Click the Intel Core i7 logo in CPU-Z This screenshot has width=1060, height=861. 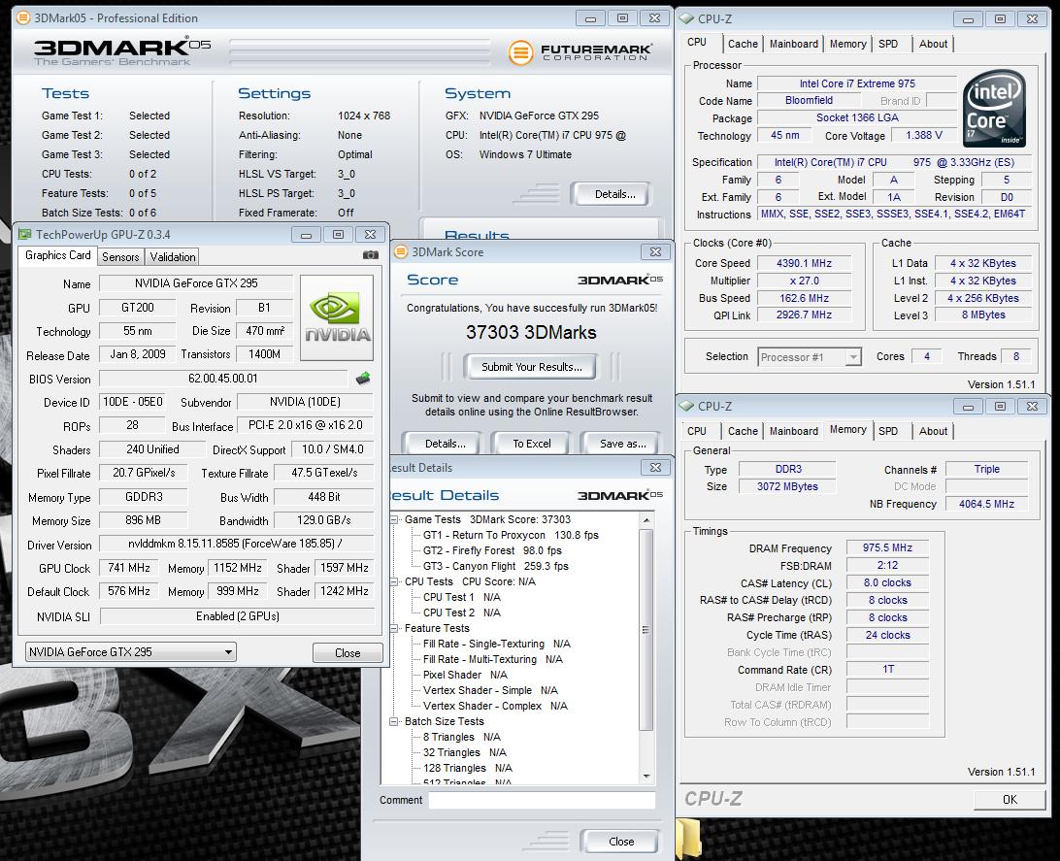(x=994, y=108)
